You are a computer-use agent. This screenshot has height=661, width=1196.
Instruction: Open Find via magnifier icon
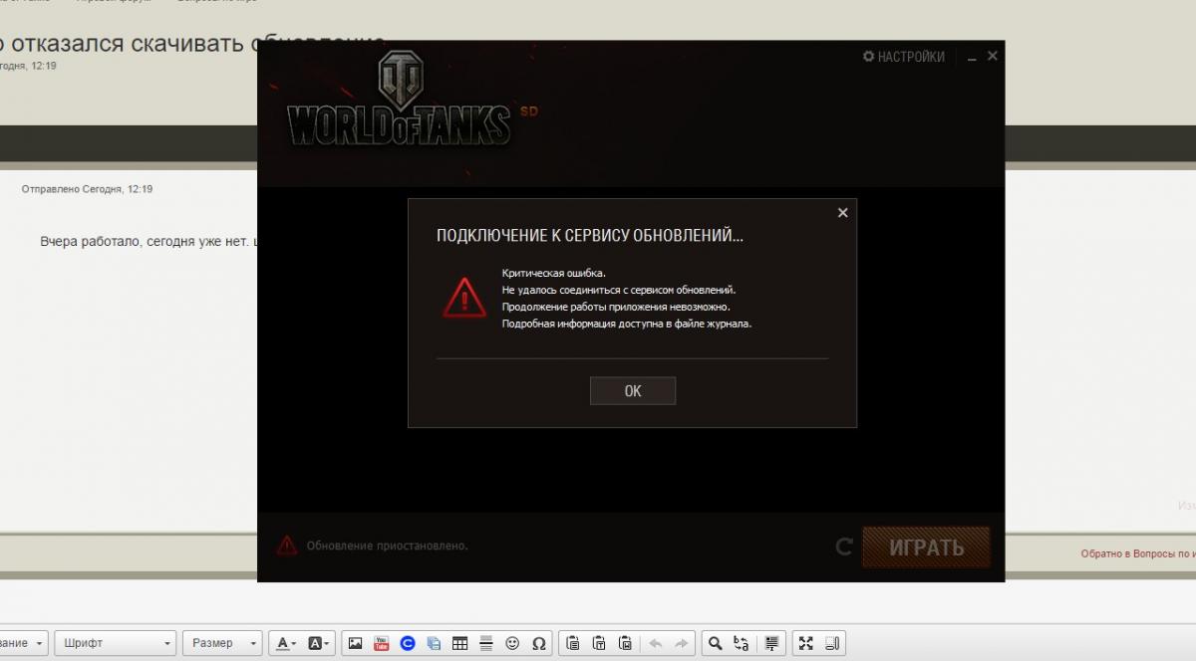pos(715,643)
